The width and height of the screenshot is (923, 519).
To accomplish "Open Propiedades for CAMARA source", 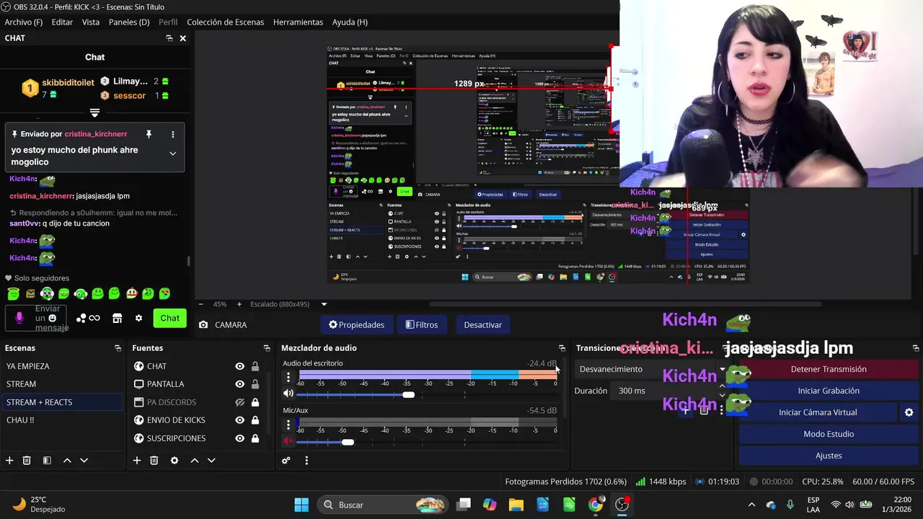I will [x=356, y=324].
